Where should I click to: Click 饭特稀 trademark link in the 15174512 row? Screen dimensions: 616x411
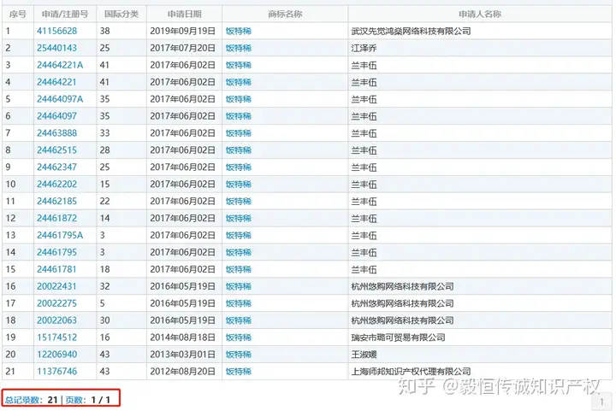239,338
